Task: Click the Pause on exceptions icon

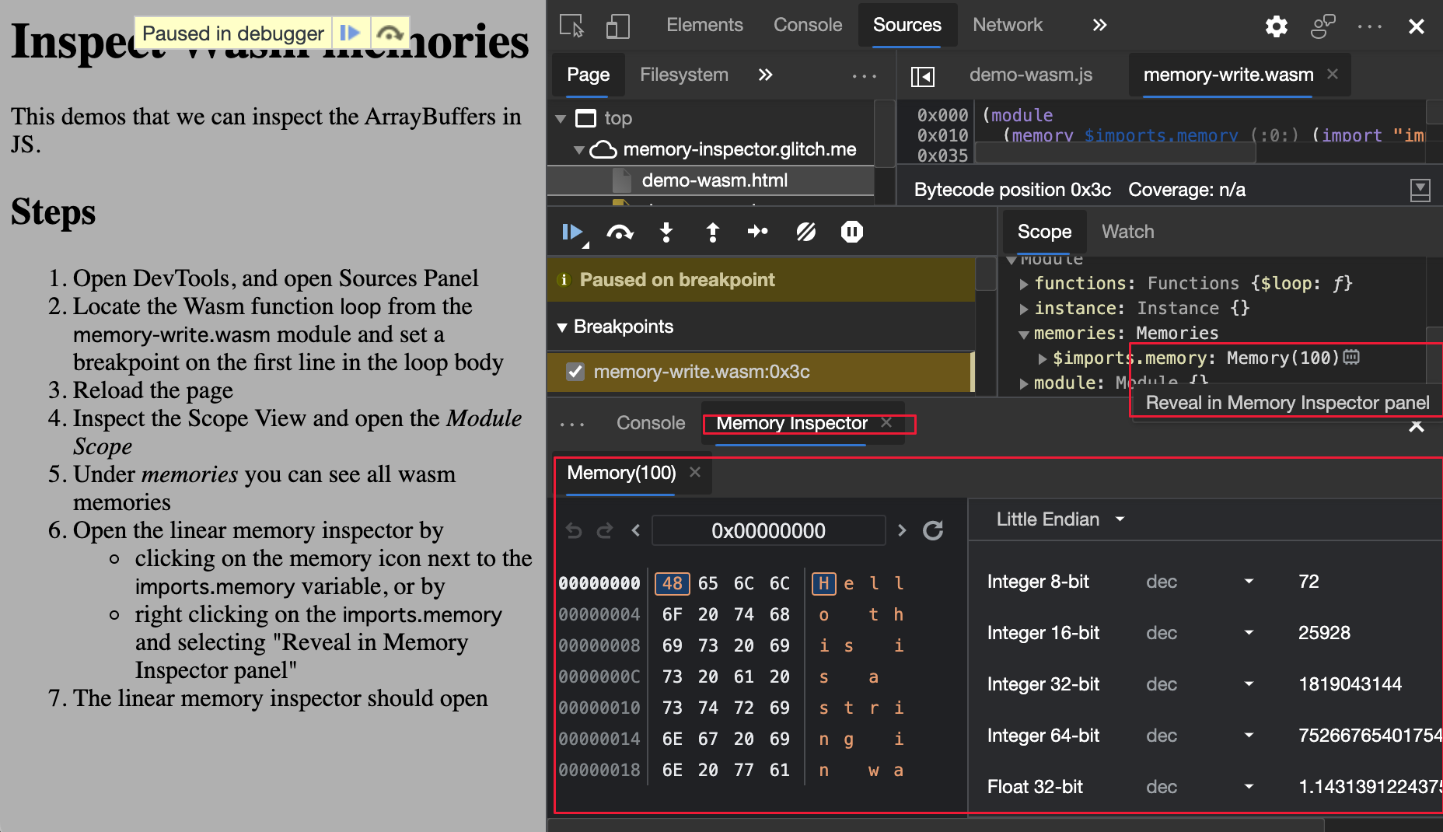Action: pos(851,232)
